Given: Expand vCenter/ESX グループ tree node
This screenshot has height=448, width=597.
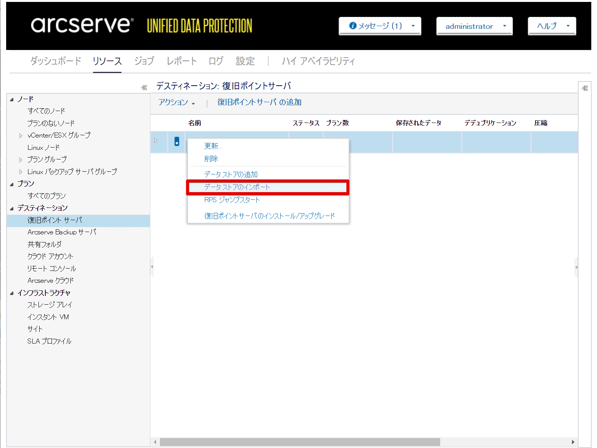Looking at the screenshot, I should click(x=21, y=136).
